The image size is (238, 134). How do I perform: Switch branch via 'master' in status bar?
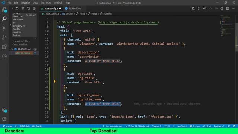(x=7, y=126)
